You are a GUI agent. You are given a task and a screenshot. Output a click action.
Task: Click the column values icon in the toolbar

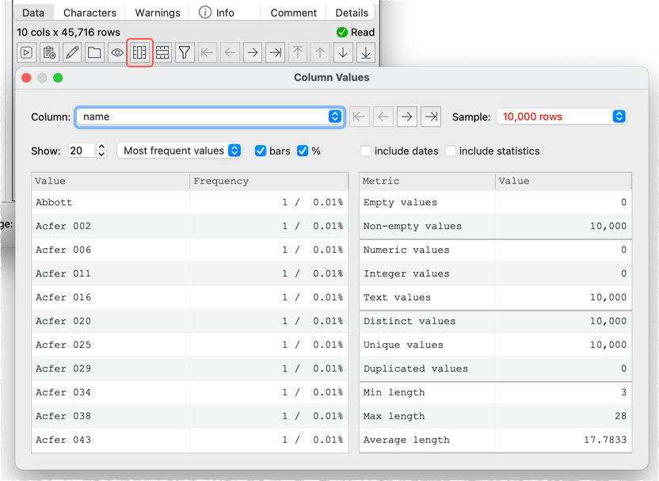tap(139, 53)
